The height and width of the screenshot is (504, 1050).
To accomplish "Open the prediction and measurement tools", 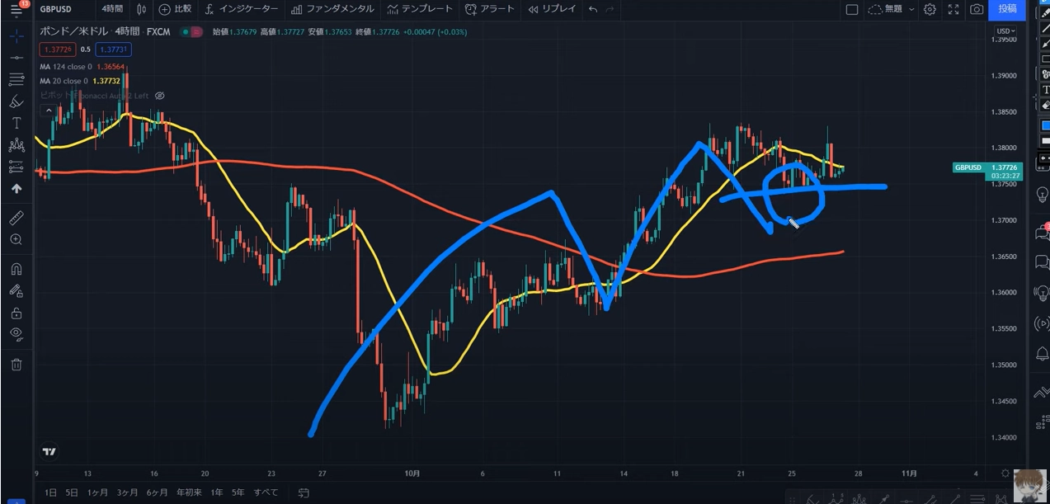I will pyautogui.click(x=16, y=167).
